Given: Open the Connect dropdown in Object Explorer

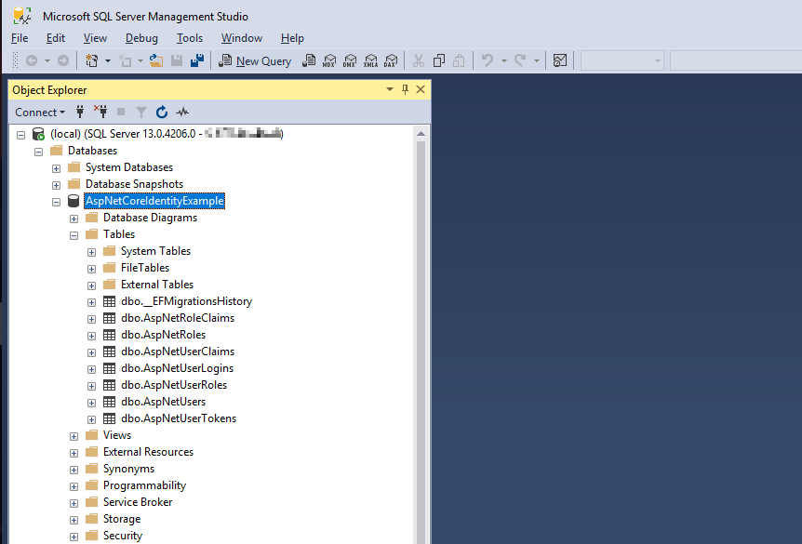Looking at the screenshot, I should pos(40,112).
